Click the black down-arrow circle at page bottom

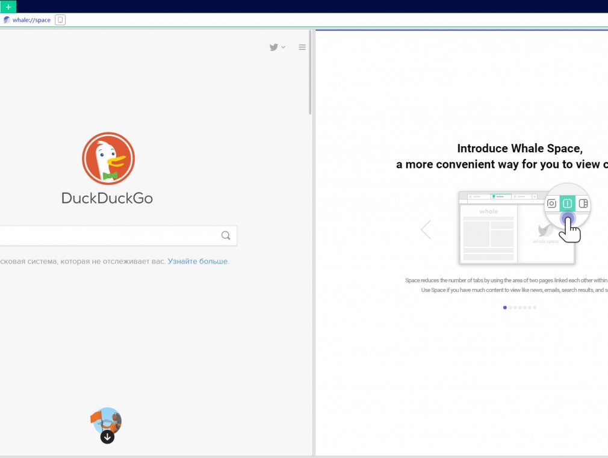point(107,437)
